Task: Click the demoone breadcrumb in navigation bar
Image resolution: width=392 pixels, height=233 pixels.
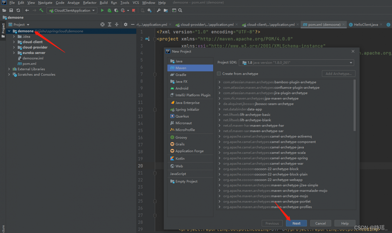Action: coord(13,17)
